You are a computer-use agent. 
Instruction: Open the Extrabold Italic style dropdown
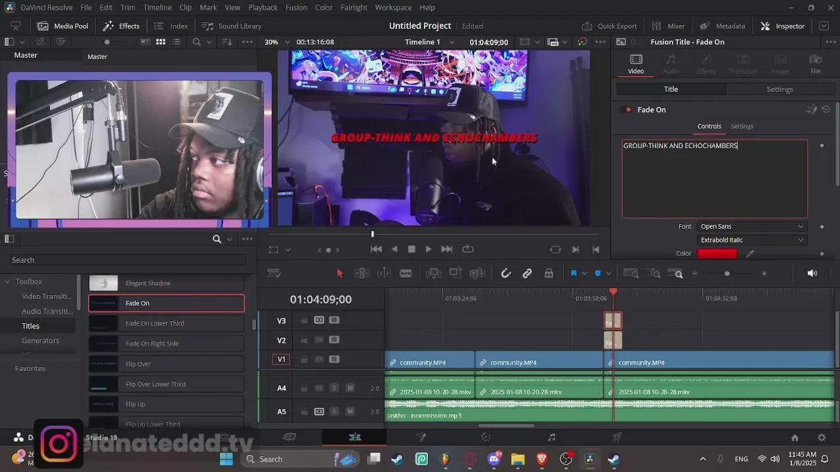751,240
